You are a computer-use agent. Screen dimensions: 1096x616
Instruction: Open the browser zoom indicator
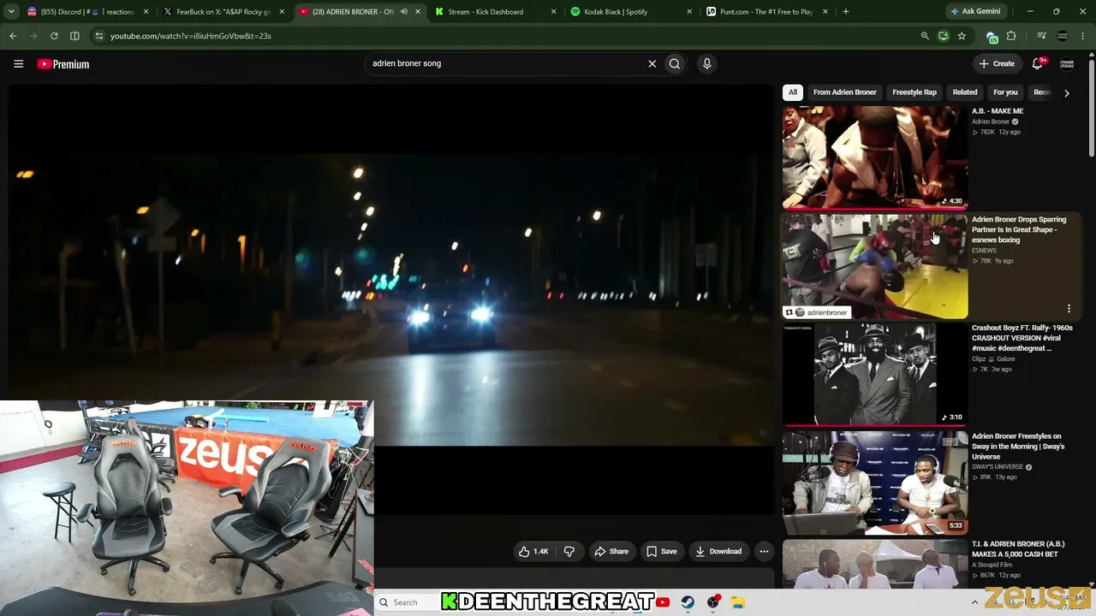[x=925, y=36]
